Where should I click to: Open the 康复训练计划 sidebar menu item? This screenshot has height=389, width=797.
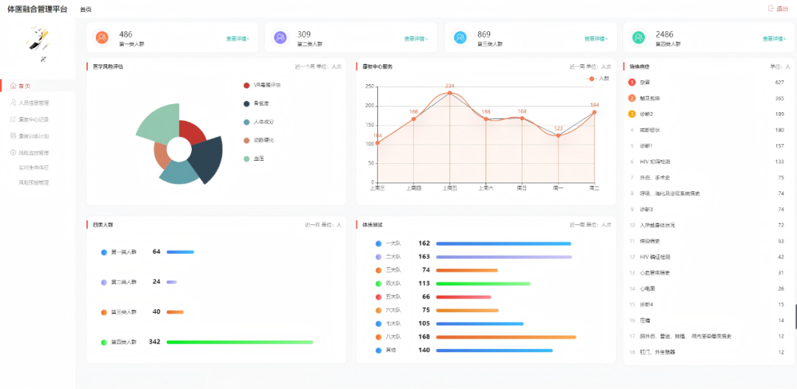pyautogui.click(x=33, y=136)
